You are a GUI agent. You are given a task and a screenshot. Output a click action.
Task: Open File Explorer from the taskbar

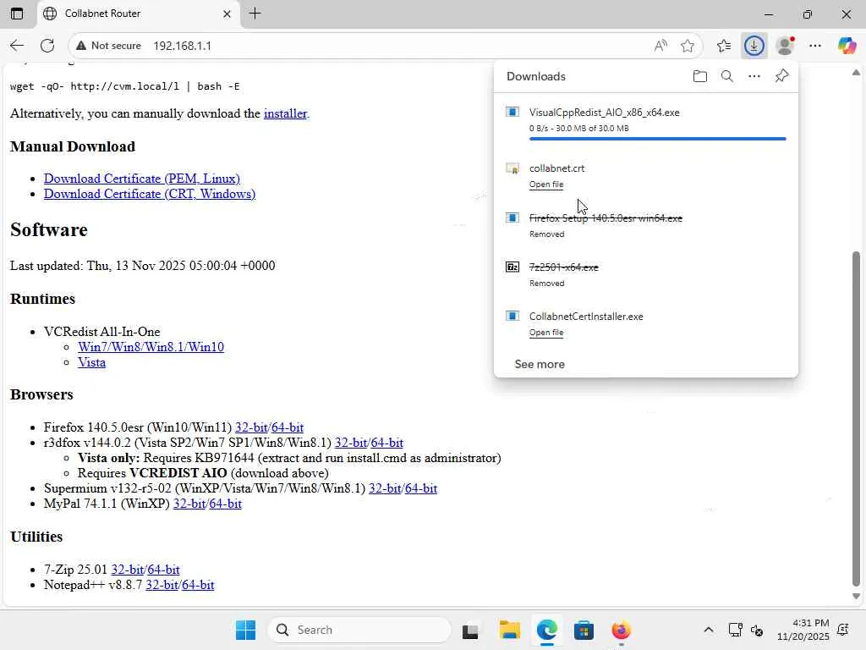tap(509, 630)
